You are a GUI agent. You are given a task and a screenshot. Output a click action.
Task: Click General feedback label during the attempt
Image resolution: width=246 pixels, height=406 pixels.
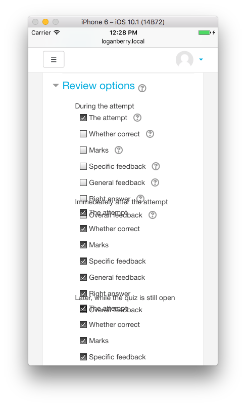coord(117,182)
